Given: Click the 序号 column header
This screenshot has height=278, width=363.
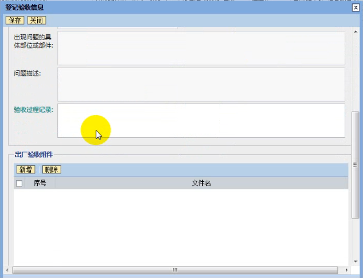Looking at the screenshot, I should coord(40,183).
